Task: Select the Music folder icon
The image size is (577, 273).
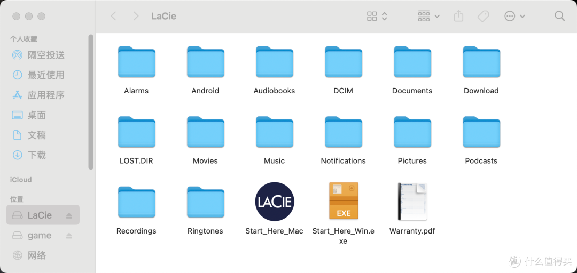Action: pos(275,132)
